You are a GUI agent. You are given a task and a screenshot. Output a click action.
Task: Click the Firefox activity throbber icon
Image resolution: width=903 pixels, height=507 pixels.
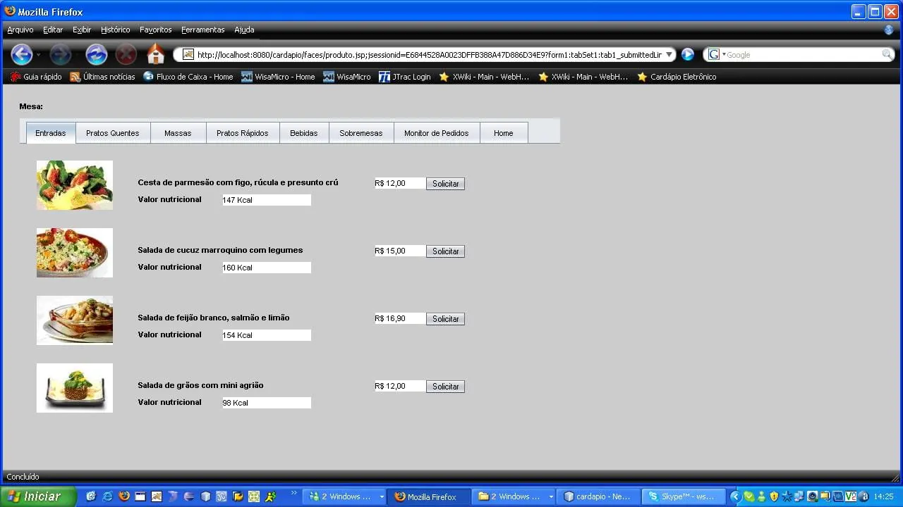[x=889, y=30]
